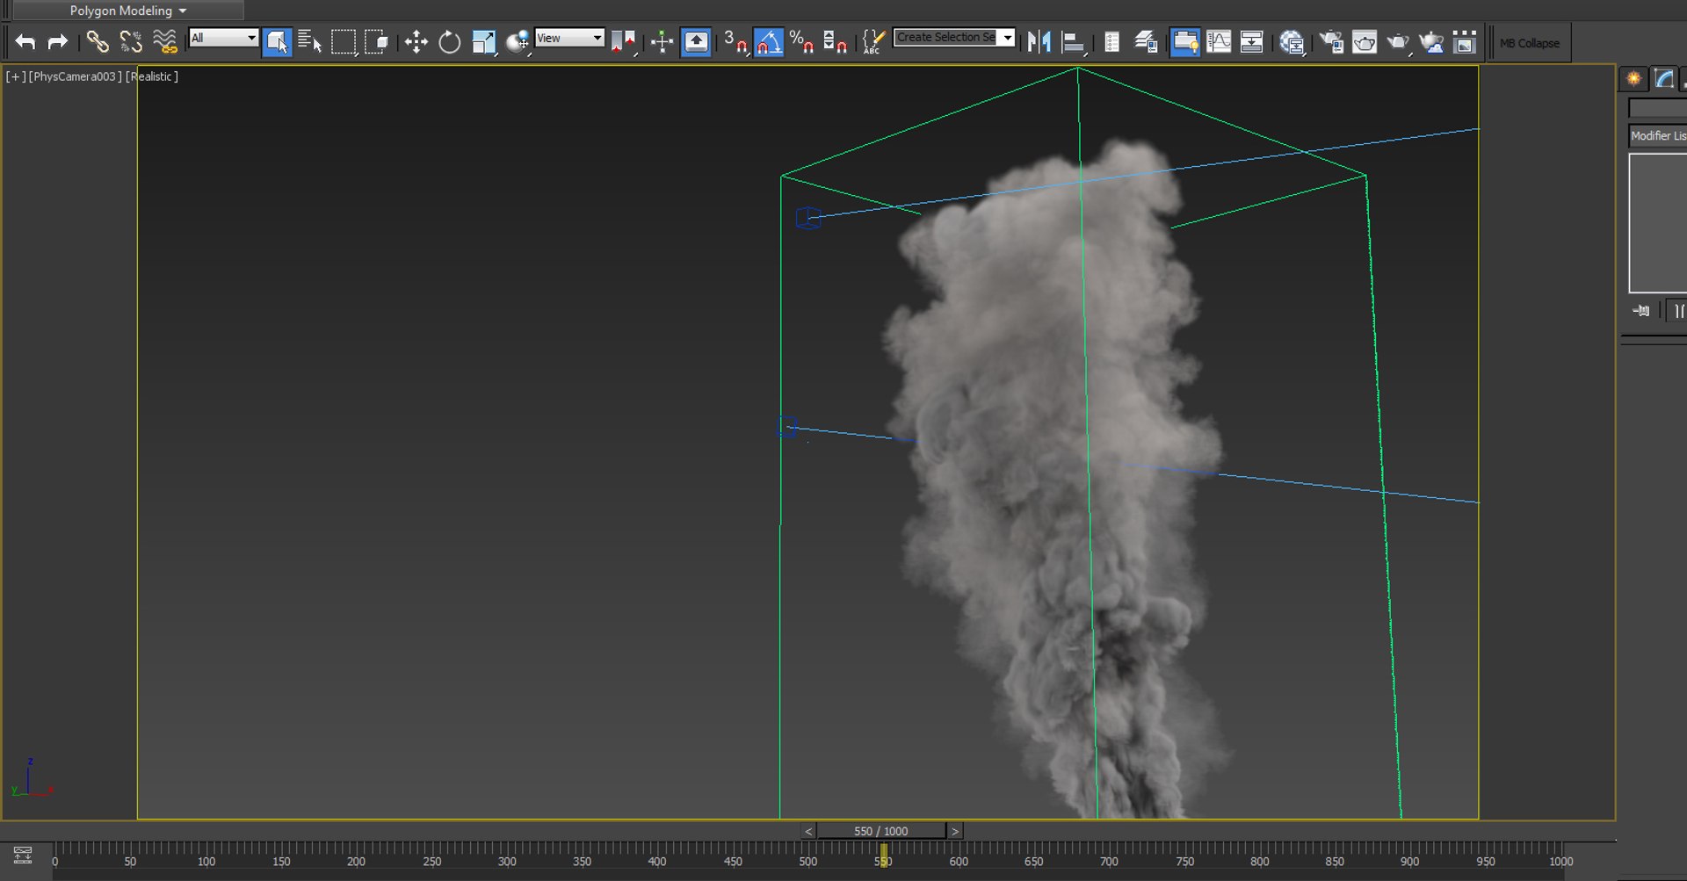
Task: Open Realistic shading viewport menu
Action: 152,76
